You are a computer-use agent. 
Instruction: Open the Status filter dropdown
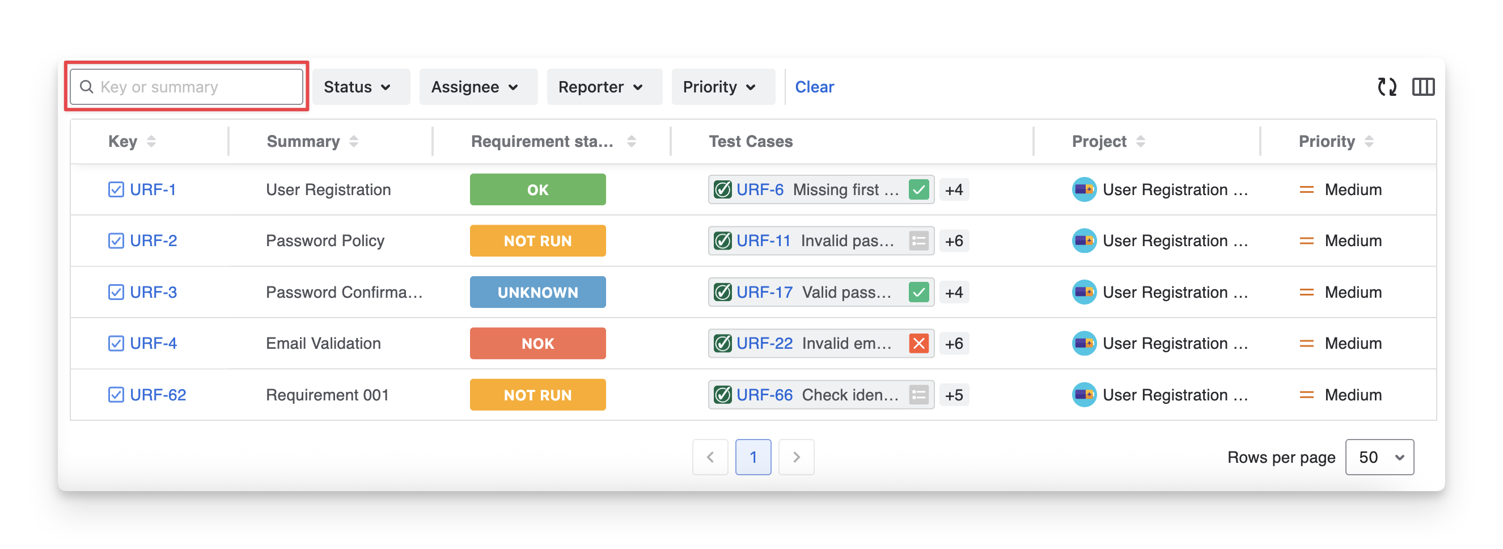pyautogui.click(x=357, y=87)
